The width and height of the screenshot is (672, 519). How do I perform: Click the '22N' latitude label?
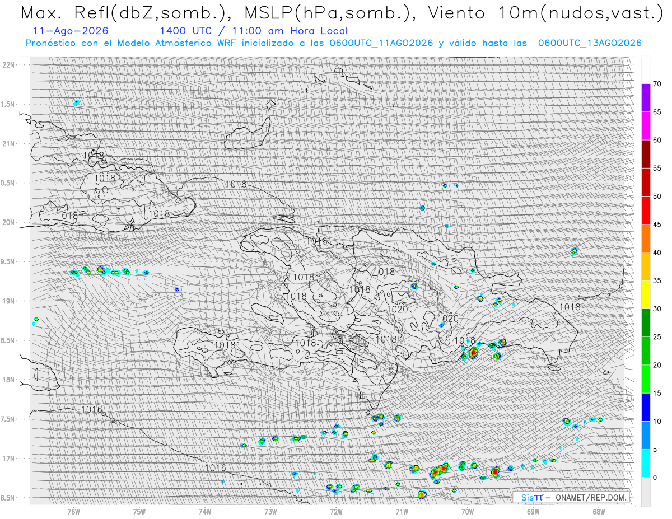[8, 64]
